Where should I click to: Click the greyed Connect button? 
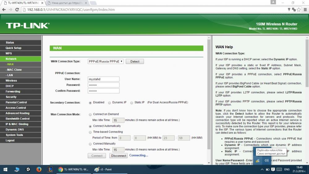pyautogui.click(x=97, y=156)
